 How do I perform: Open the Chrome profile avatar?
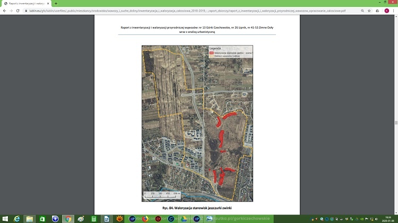[x=386, y=11]
